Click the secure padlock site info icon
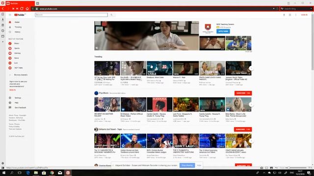 (37, 9)
